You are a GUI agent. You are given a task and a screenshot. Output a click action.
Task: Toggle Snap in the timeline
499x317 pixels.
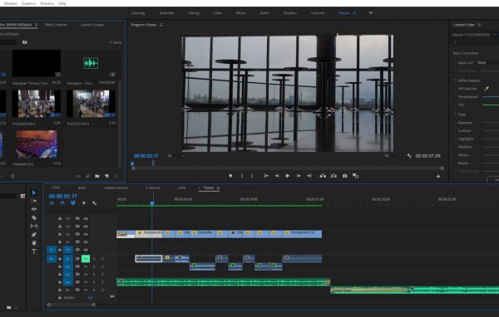62,203
